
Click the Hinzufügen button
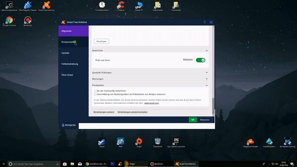(x=102, y=41)
